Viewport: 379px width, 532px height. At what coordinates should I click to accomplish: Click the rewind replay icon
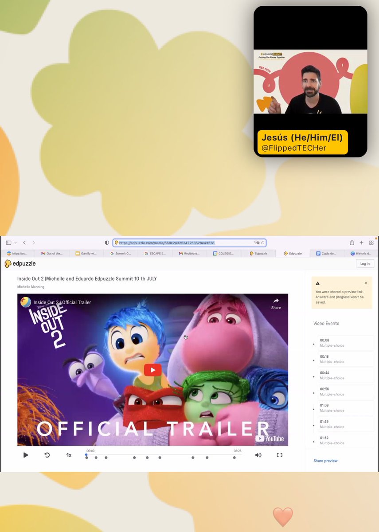click(47, 455)
